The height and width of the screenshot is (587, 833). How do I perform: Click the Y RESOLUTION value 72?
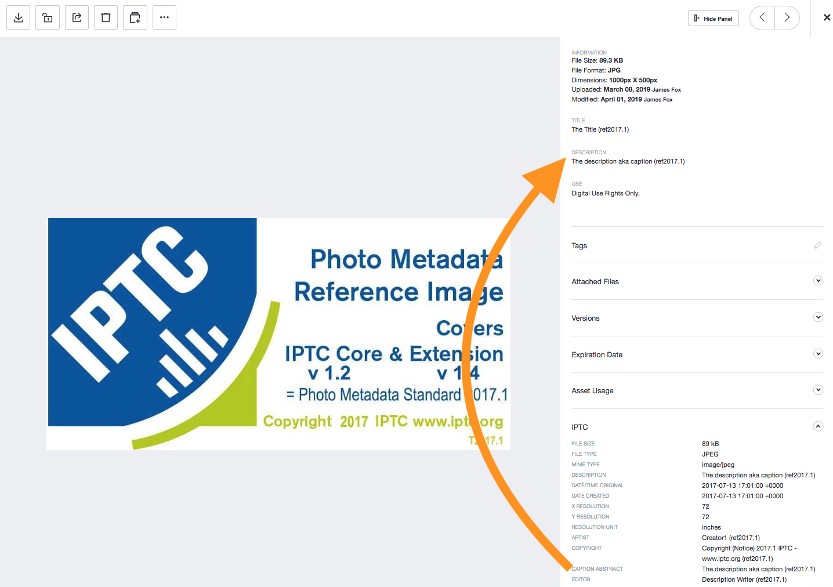point(705,517)
